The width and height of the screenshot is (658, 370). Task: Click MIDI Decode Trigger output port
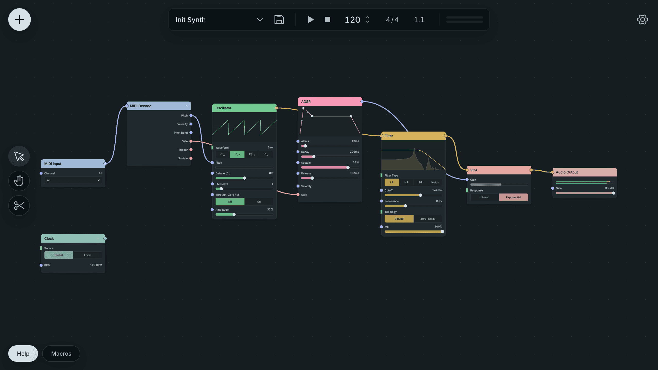191,150
